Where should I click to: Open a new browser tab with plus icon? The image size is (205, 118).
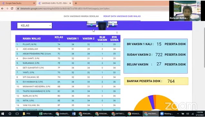click(76, 3)
